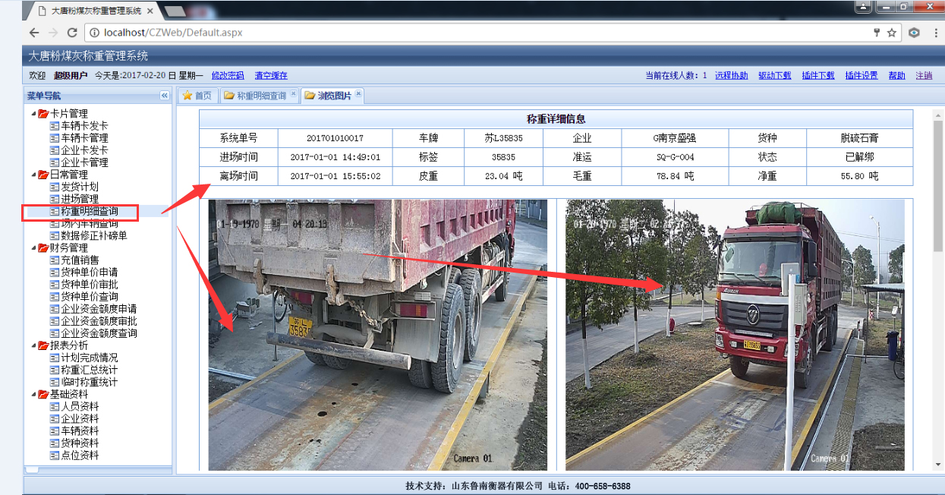This screenshot has height=495, width=945.
Task: Click the red folder icon of 卡片管理
Action: pyautogui.click(x=43, y=114)
